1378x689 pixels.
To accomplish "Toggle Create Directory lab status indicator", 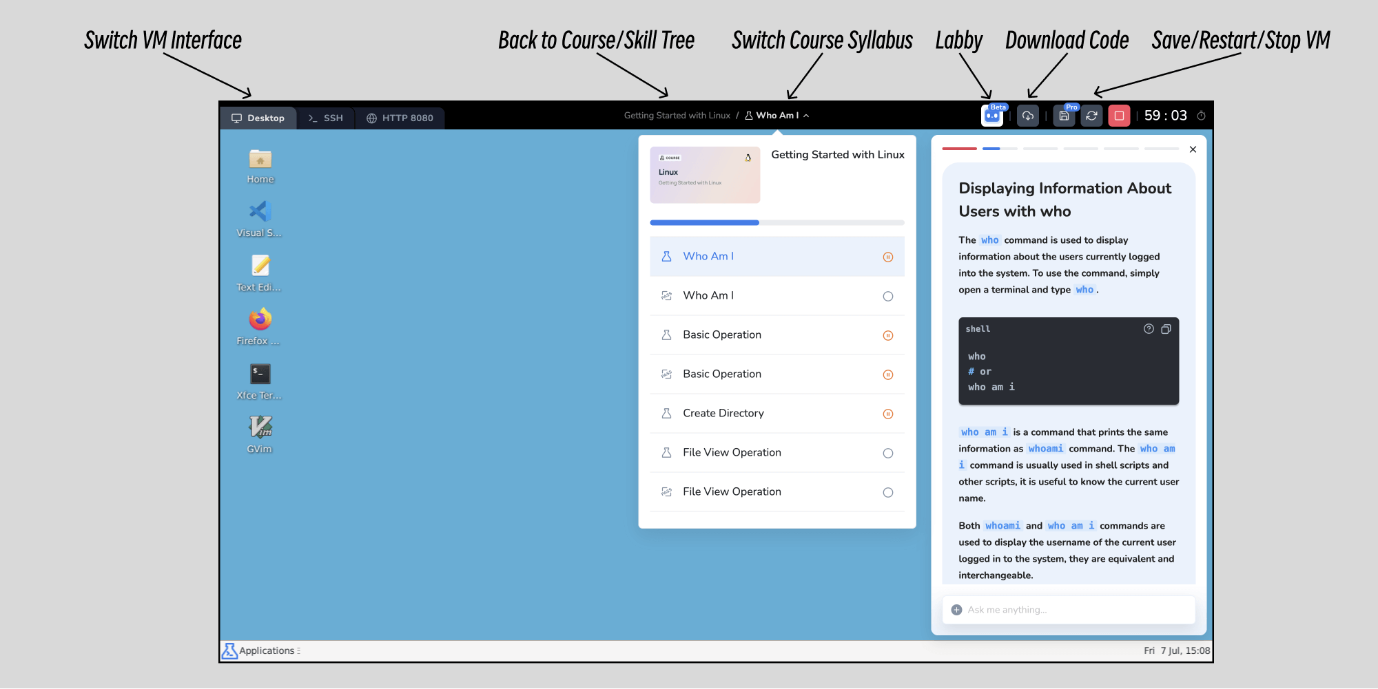I will click(x=887, y=414).
